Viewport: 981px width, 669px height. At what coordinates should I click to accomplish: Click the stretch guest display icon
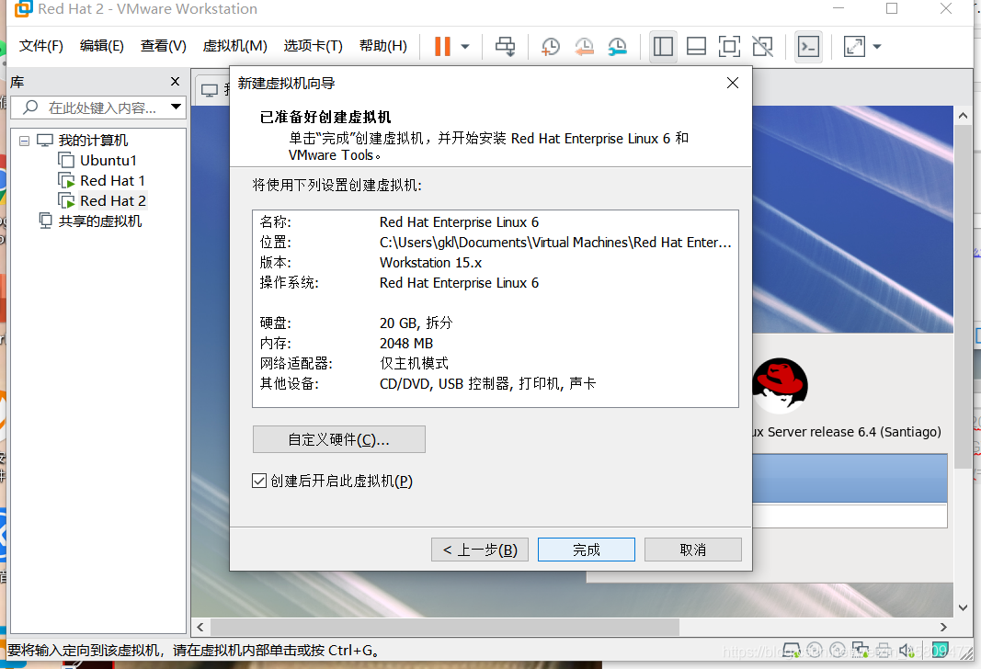(854, 46)
